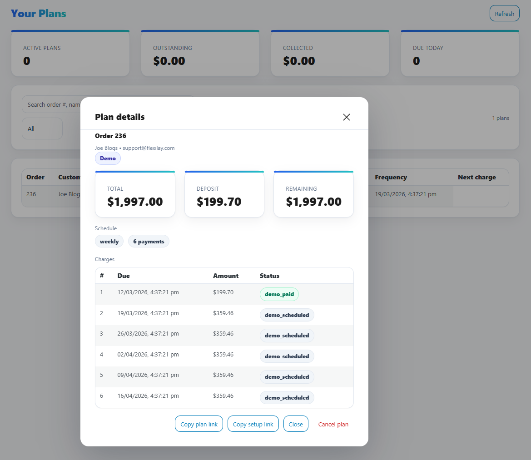Click the due date 26/03/2026
This screenshot has height=460, width=531.
[x=148, y=333]
